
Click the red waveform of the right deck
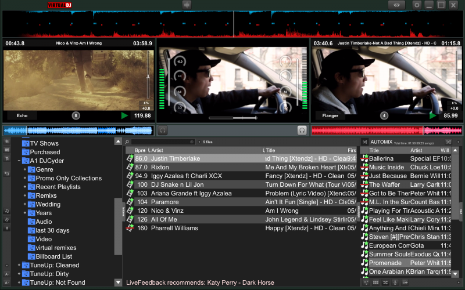click(x=387, y=130)
